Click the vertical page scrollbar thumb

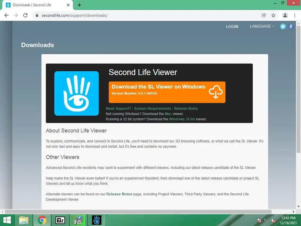298,89
